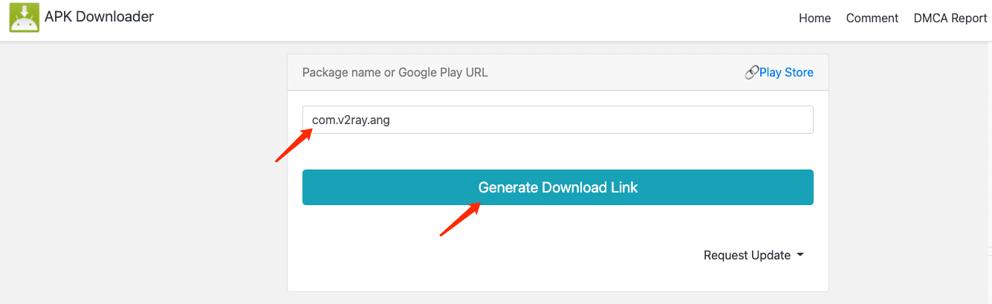992x304 pixels.
Task: Click the red arrow pointing at Generate button
Action: coord(460,219)
